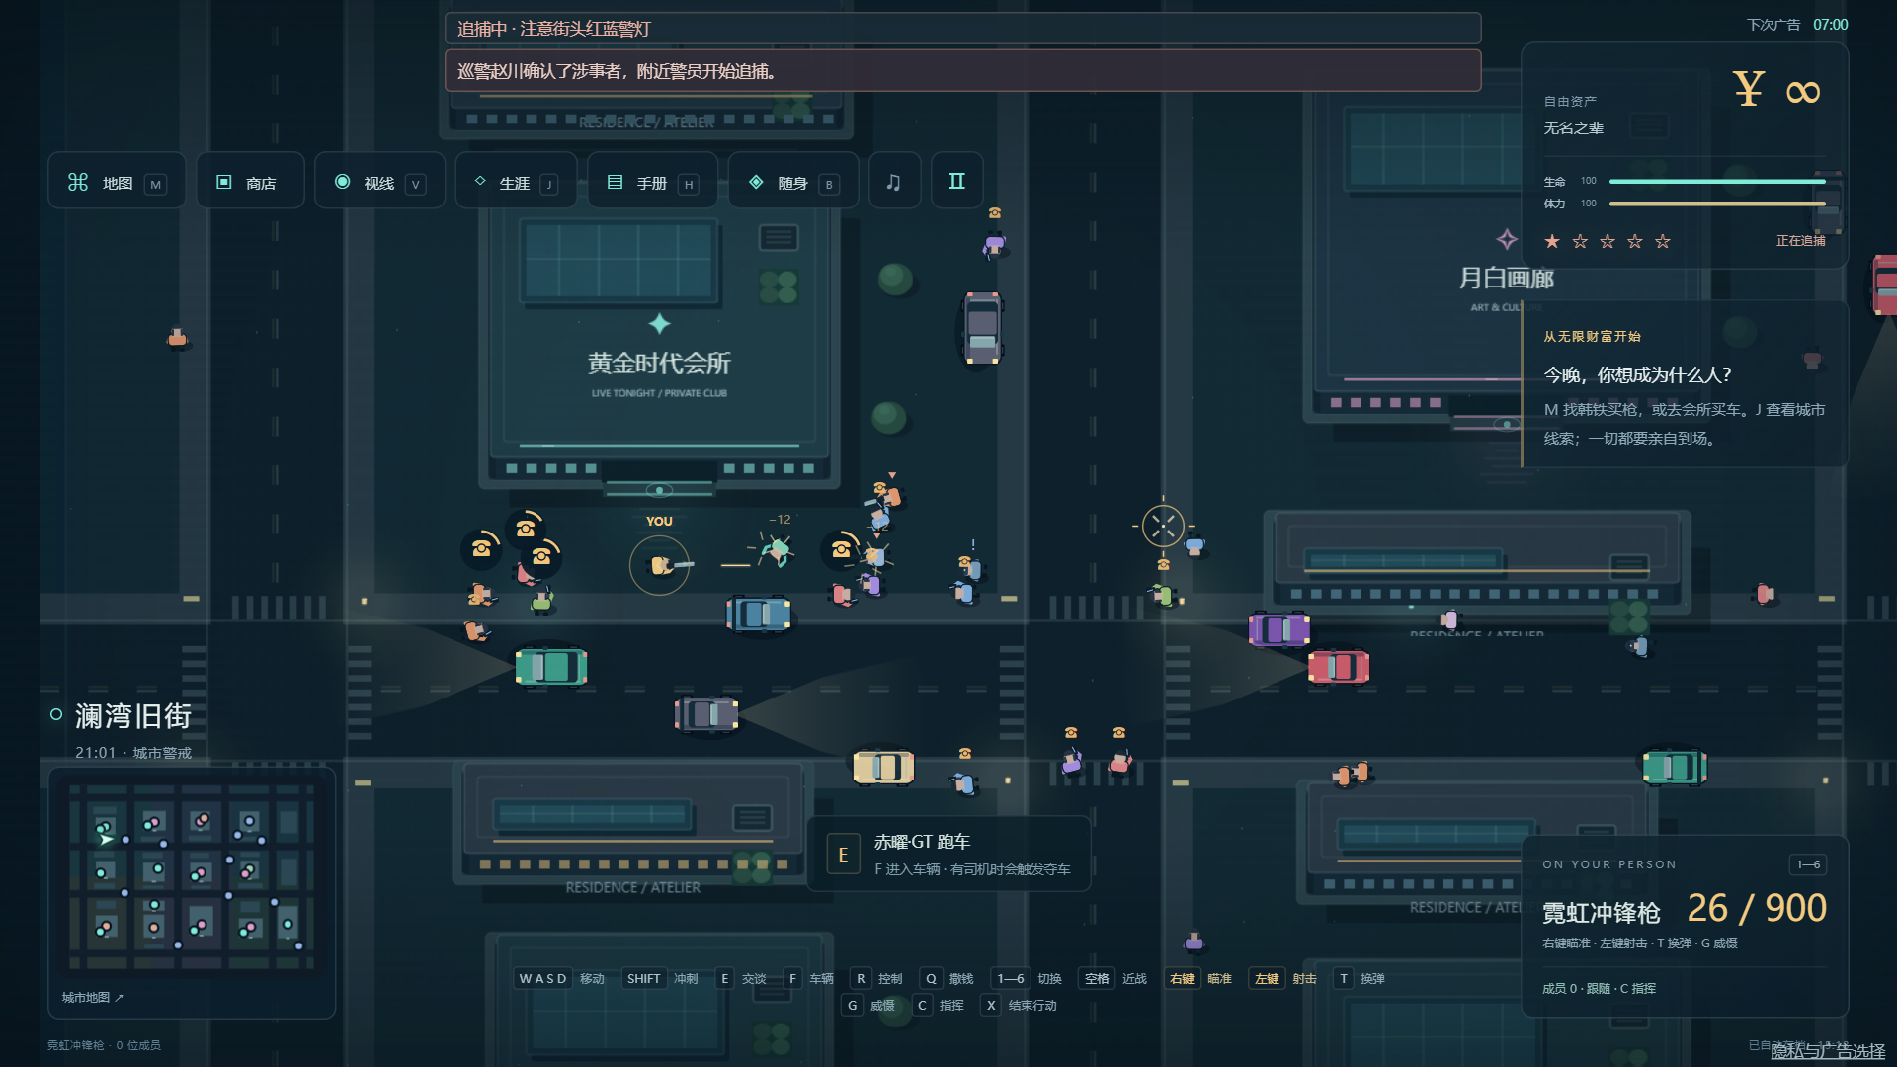This screenshot has width=1897, height=1067.
Task: Click the crosshair aim reticle
Action: click(1163, 526)
